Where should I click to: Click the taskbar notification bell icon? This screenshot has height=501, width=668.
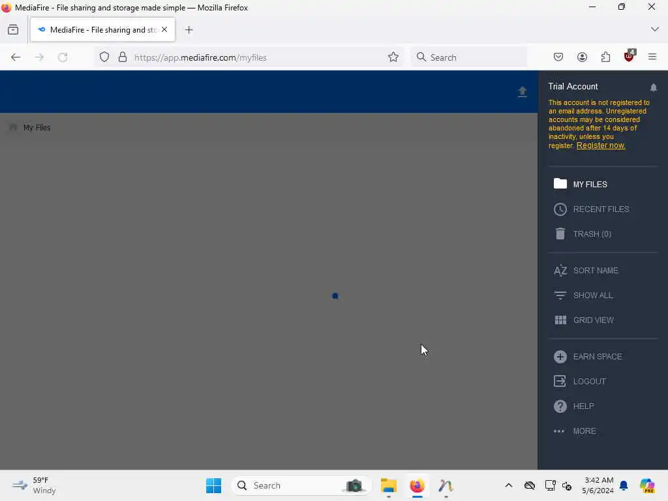click(624, 485)
